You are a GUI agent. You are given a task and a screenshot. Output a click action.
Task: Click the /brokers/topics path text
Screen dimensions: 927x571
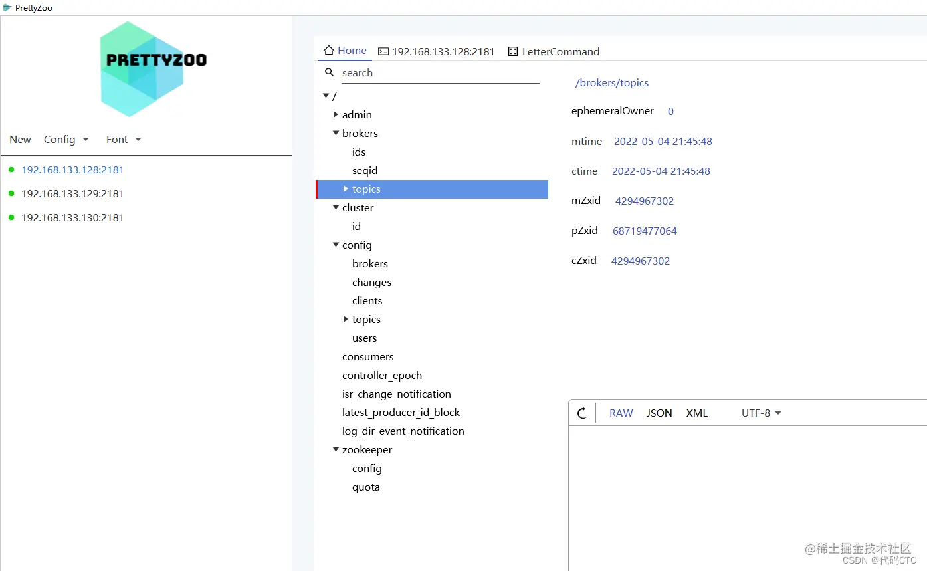[612, 83]
